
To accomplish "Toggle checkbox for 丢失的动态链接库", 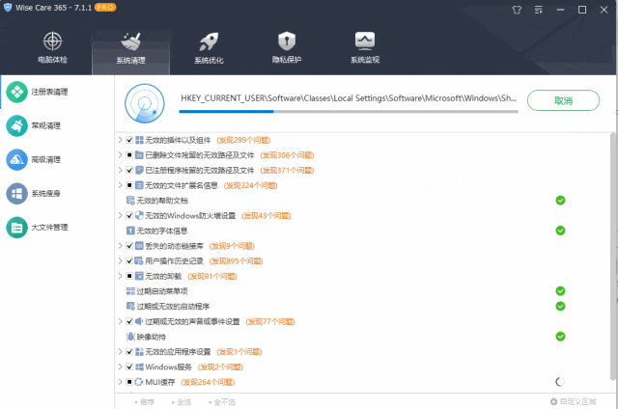I will point(129,246).
